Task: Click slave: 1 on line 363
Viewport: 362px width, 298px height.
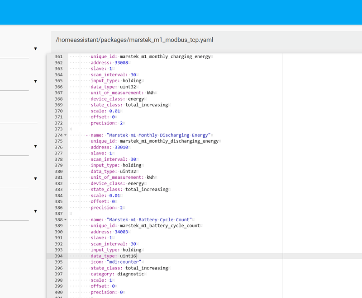Action: tap(101, 69)
